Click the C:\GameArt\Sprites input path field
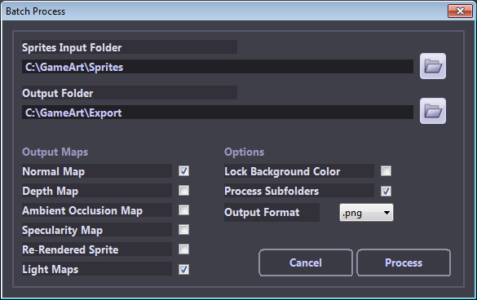The image size is (477, 300). tap(218, 67)
